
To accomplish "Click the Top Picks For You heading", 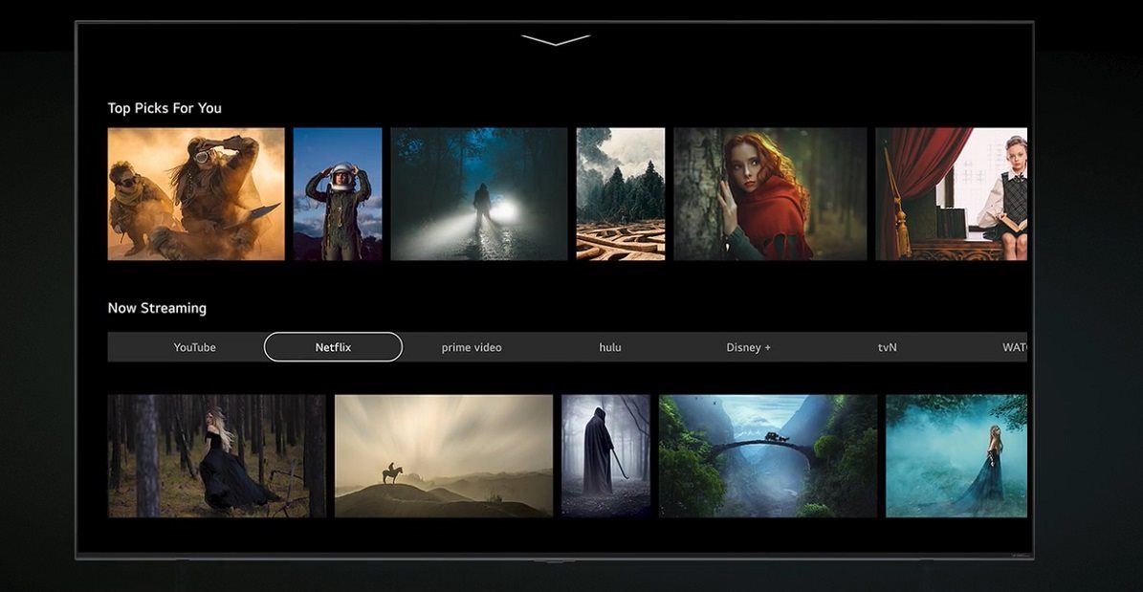I will tap(165, 108).
